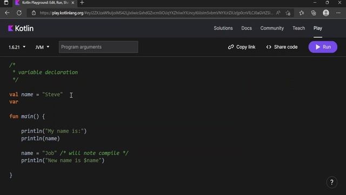
Task: Click the println("My name is:") line
Action: (54, 131)
